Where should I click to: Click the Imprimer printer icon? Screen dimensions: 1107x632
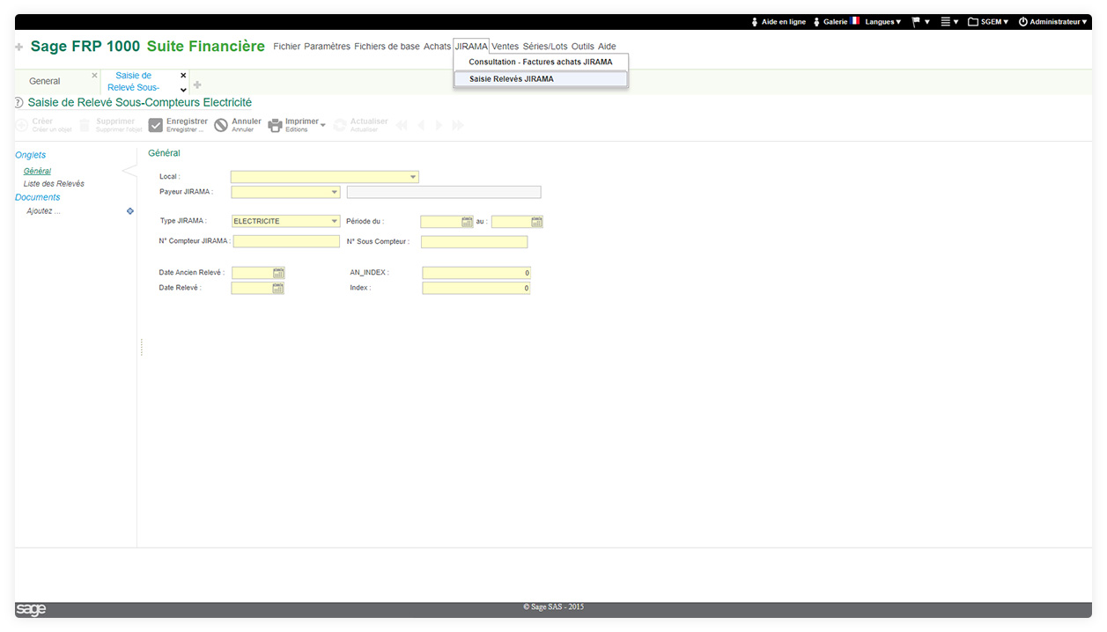coord(275,125)
